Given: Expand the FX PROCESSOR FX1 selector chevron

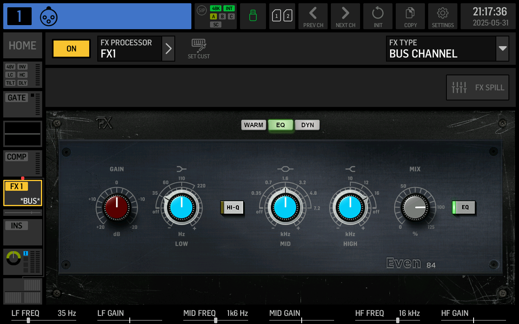Looking at the screenshot, I should (169, 48).
